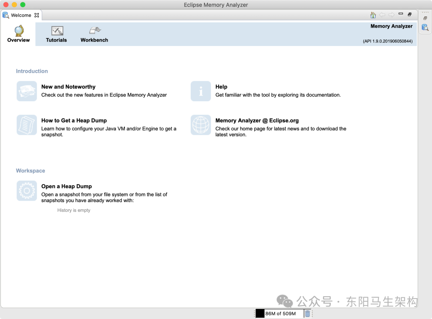Select the Welcome tab
Viewport: 432px width, 319px height.
21,15
